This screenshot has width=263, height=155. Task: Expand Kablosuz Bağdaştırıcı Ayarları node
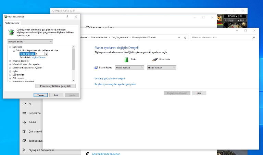pyautogui.click(x=10, y=68)
